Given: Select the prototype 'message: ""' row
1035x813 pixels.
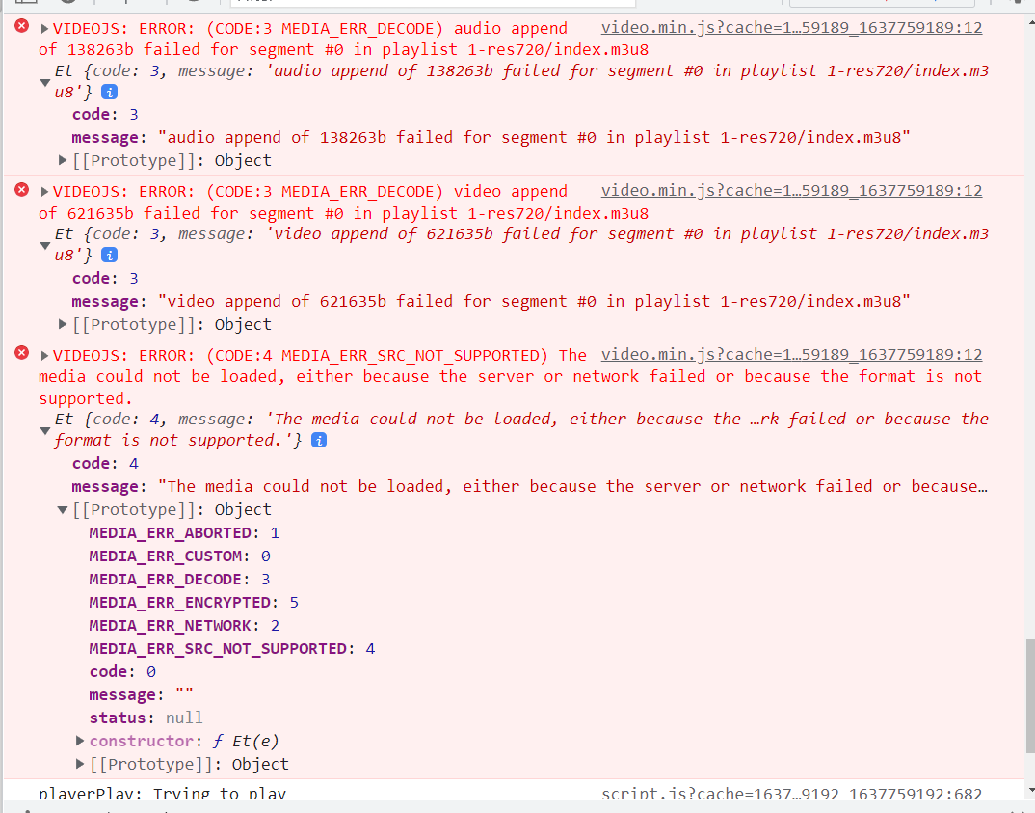Looking at the screenshot, I should (142, 694).
